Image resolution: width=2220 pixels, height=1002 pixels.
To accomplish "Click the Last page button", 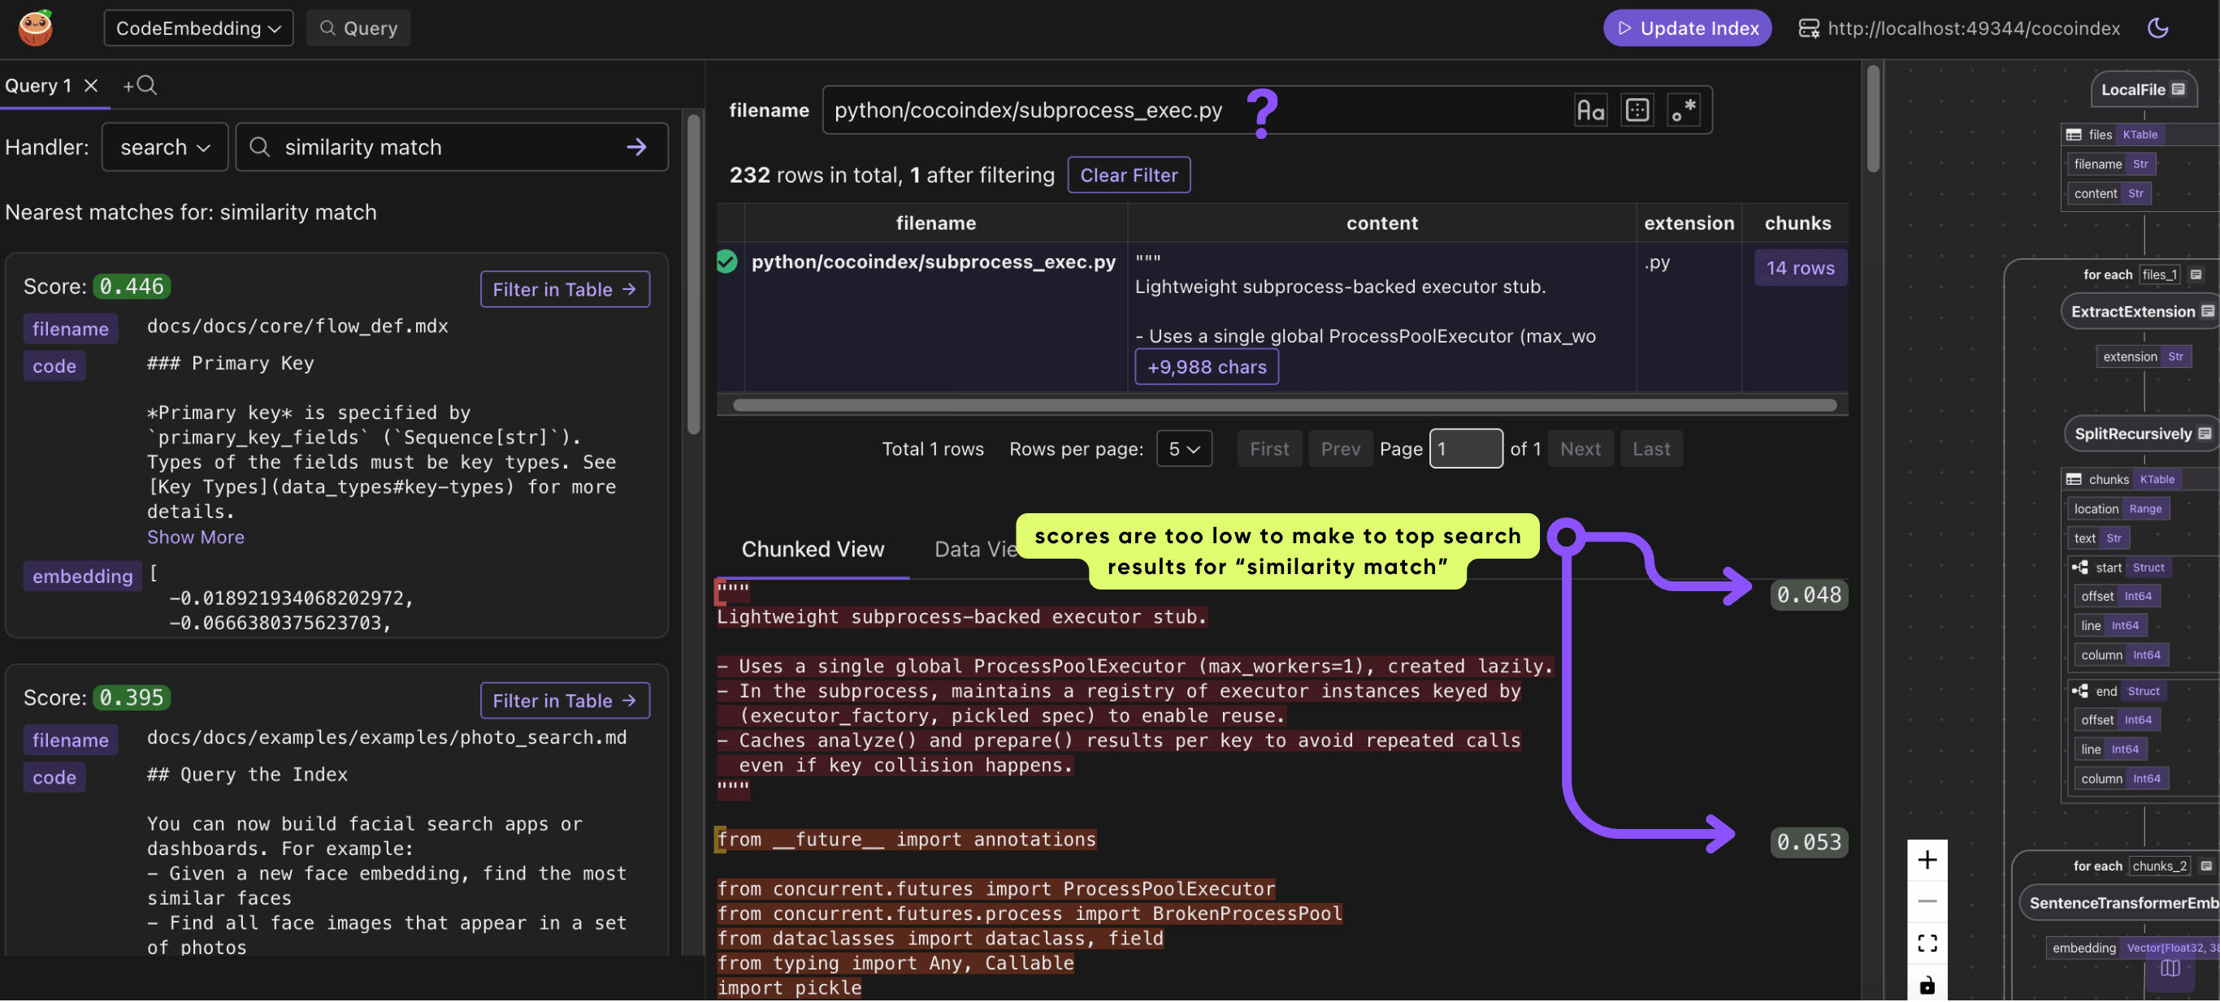I will (1650, 448).
